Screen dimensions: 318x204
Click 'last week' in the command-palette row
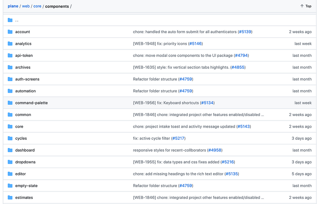303,103
